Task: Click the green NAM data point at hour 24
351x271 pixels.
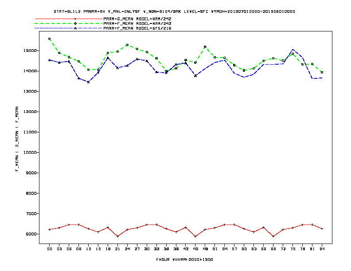Action: (x=127, y=45)
